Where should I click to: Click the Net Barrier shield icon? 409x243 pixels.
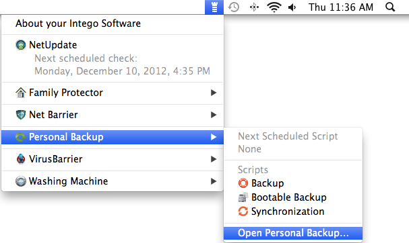[x=21, y=115]
